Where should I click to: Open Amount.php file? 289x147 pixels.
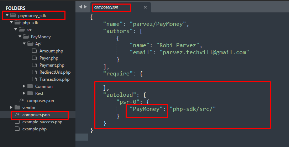pos(52,51)
